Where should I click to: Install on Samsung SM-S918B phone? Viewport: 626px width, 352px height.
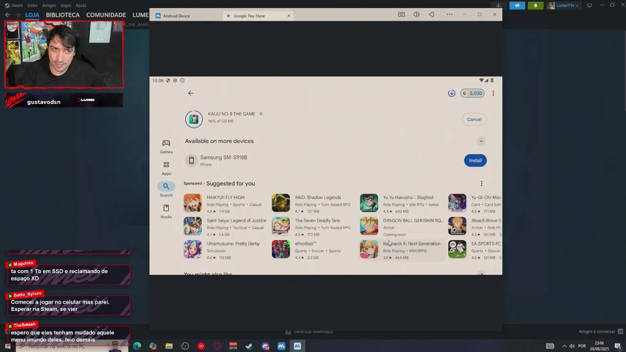[475, 160]
